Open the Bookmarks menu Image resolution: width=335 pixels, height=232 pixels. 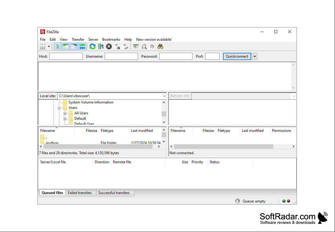click(x=111, y=40)
